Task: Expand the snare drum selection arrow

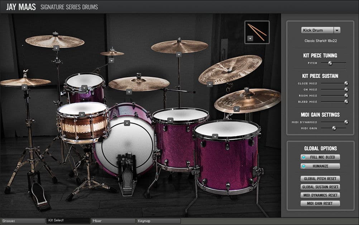Action: (x=82, y=114)
